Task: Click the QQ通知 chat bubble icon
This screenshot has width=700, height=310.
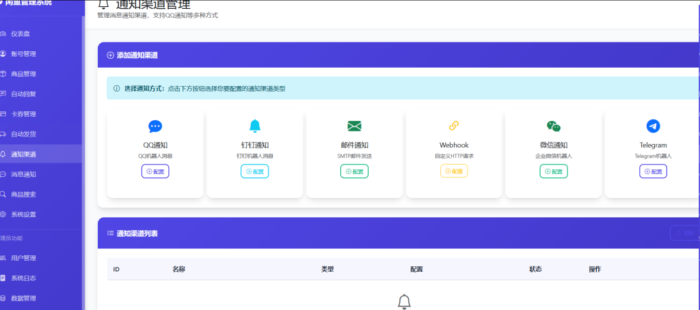Action: (x=155, y=126)
